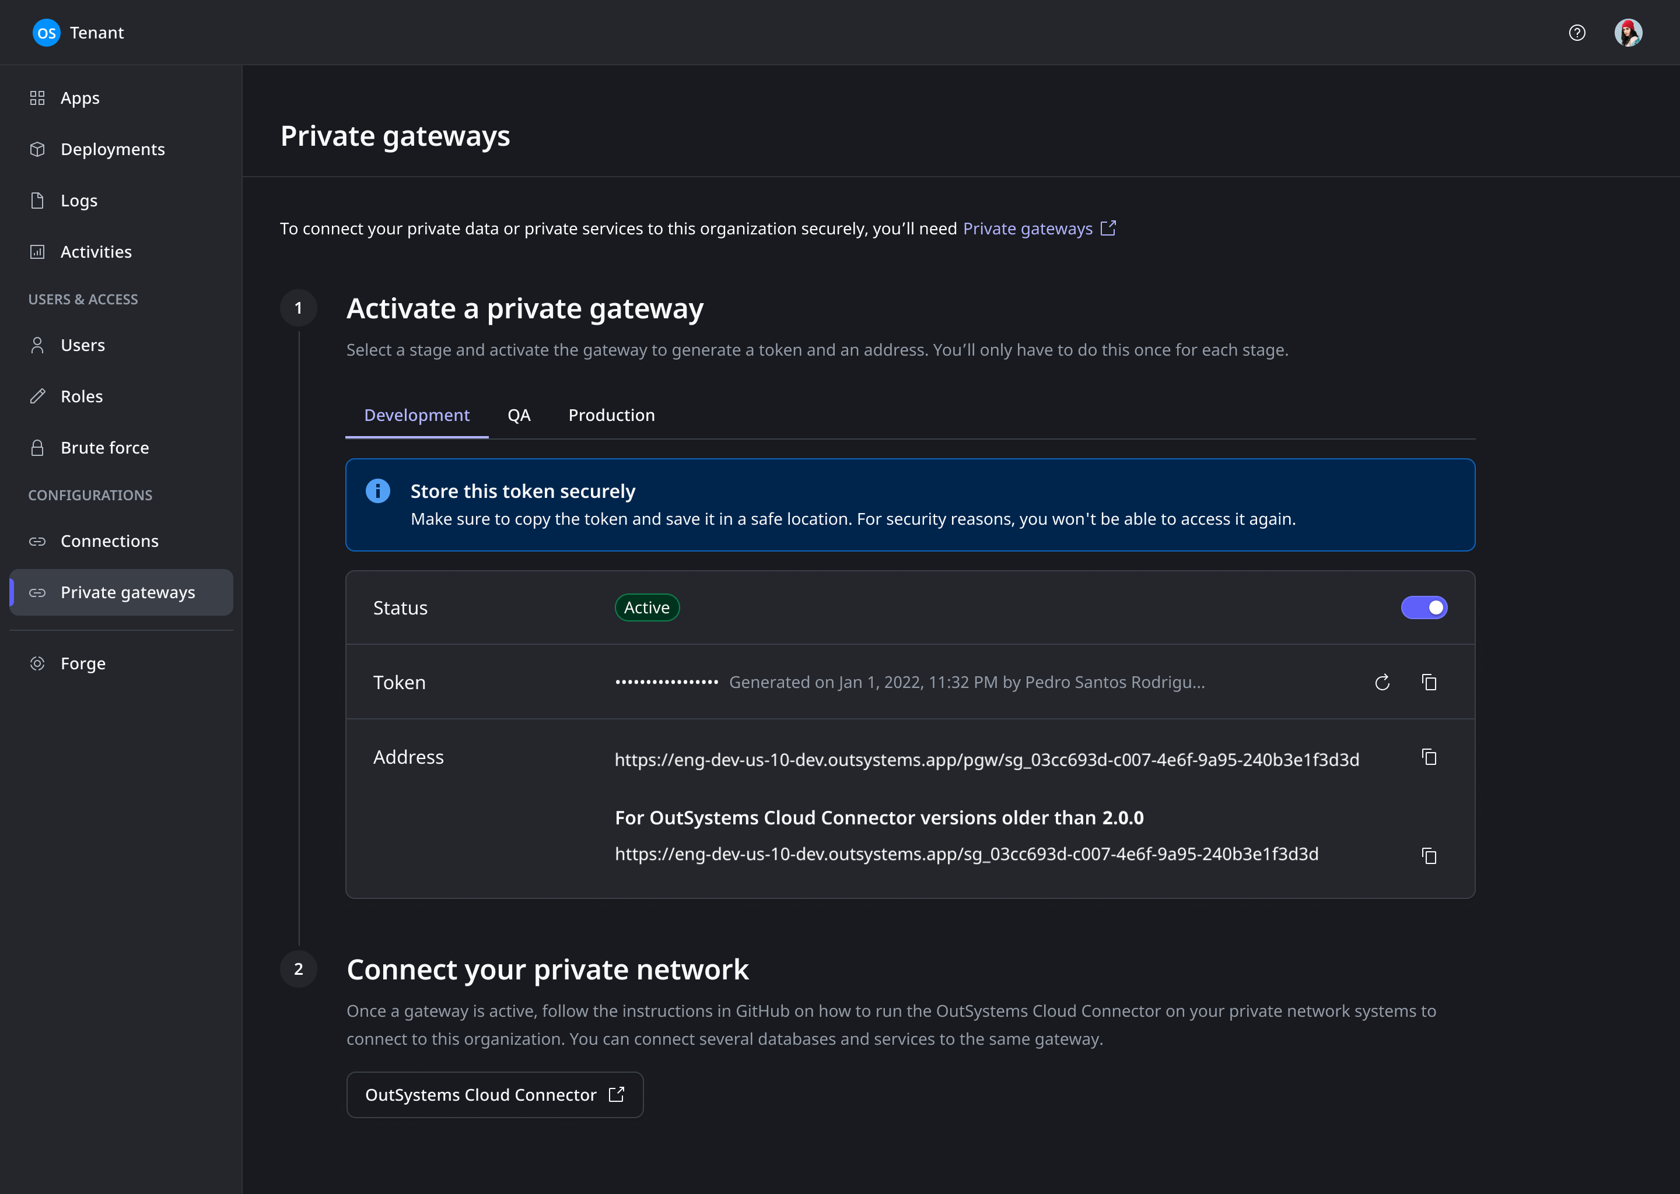
Task: Select the Development stage tab
Action: tap(416, 416)
